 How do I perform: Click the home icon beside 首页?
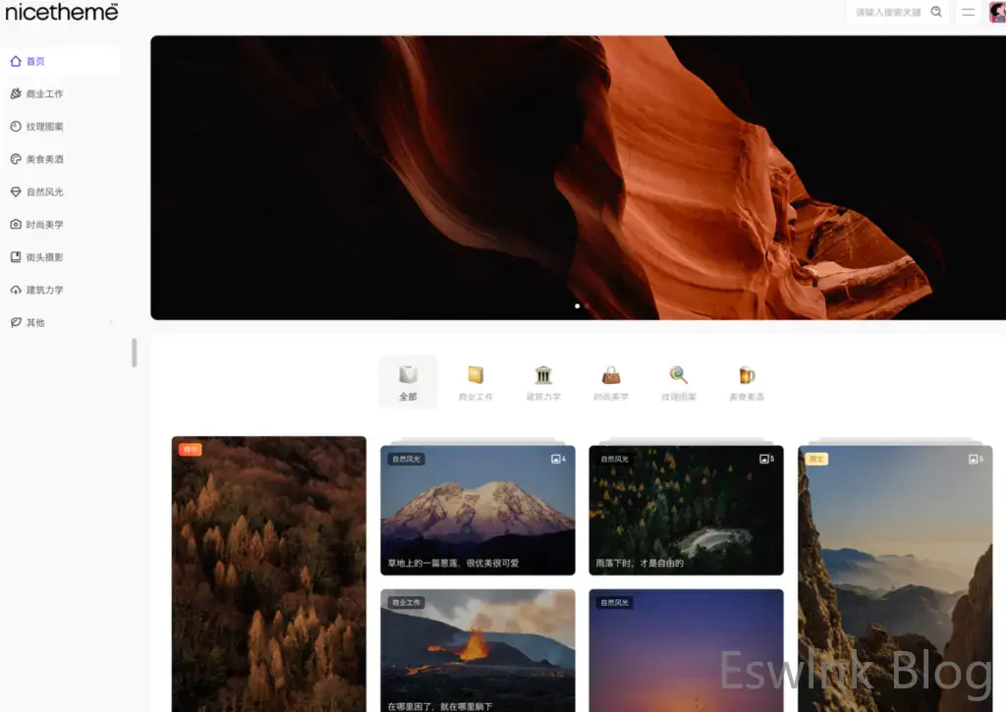[x=16, y=61]
